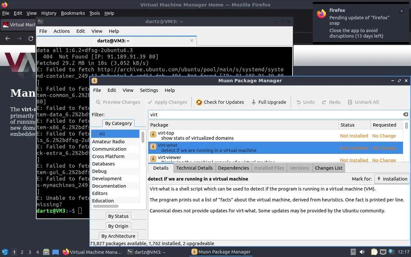Click the volume icon in system tray

click(x=362, y=252)
